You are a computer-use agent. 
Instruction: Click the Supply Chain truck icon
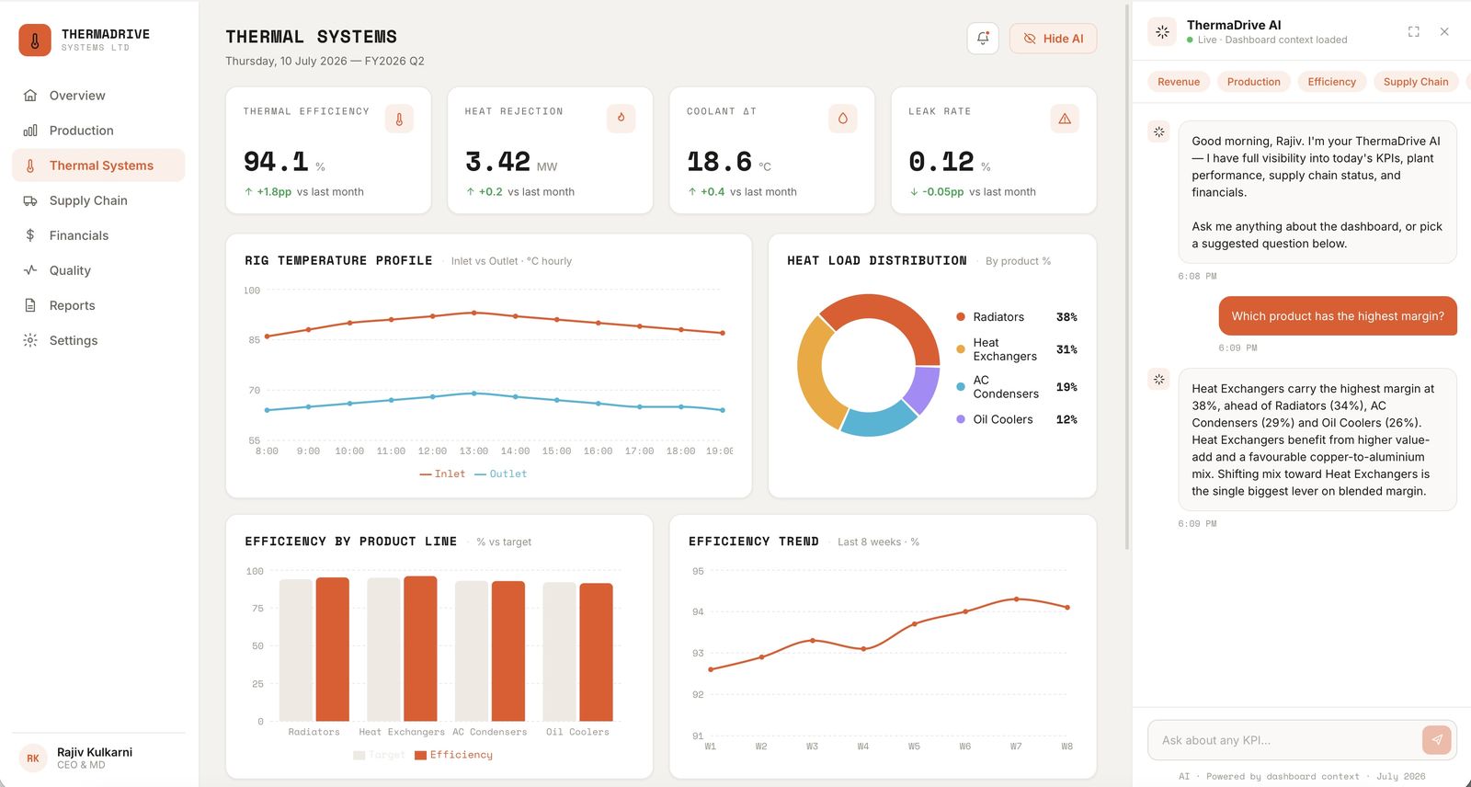click(30, 200)
